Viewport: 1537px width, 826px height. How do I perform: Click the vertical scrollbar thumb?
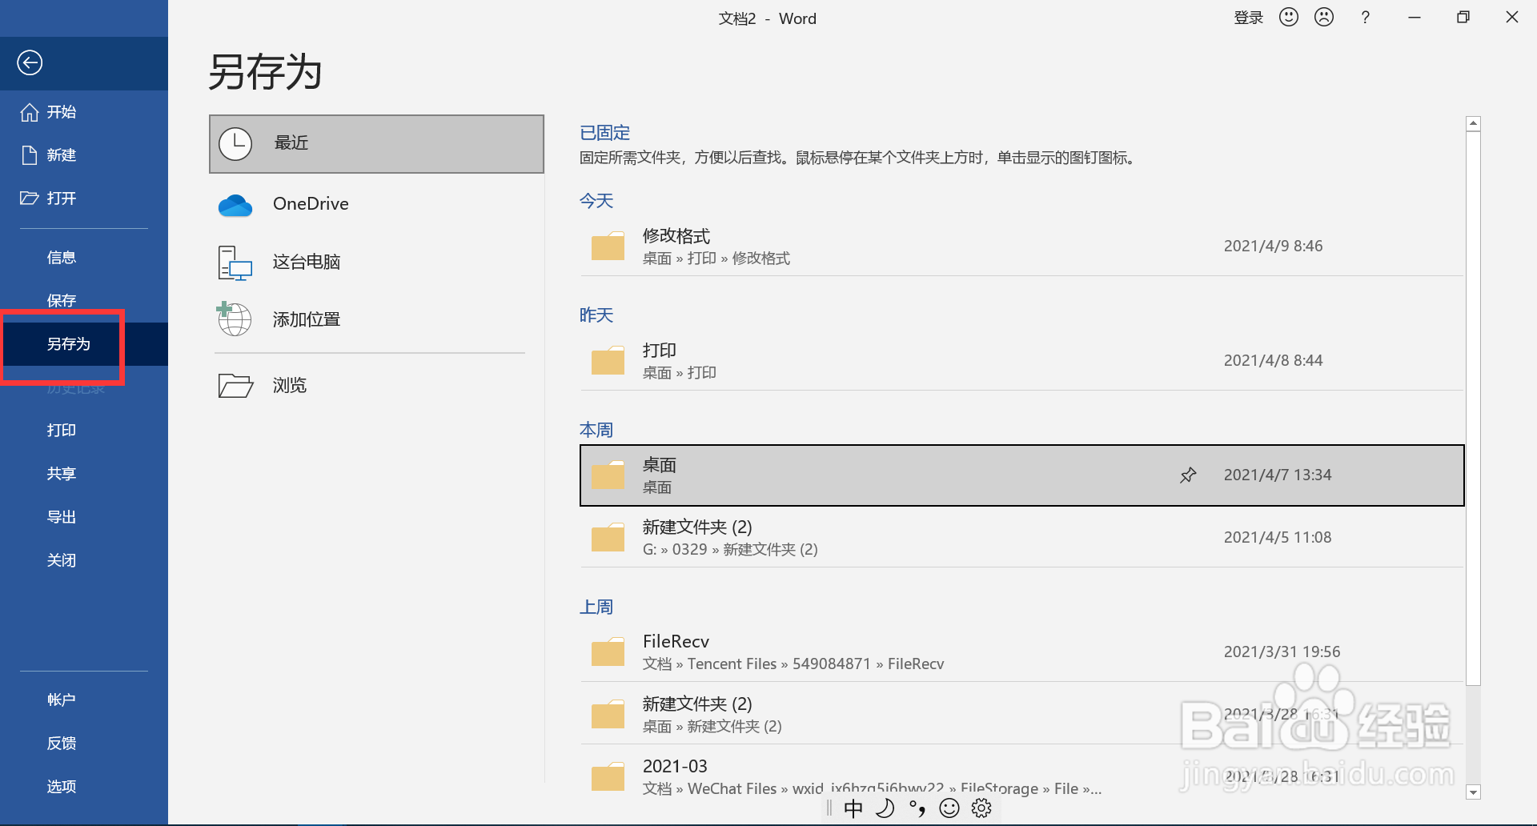[1473, 408]
